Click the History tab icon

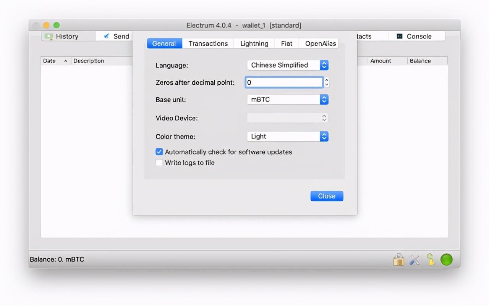click(49, 36)
